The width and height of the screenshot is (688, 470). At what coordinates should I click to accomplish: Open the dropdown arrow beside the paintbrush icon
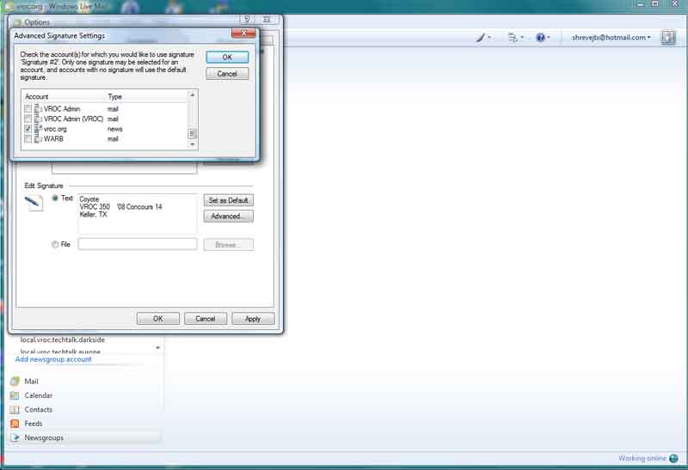489,38
